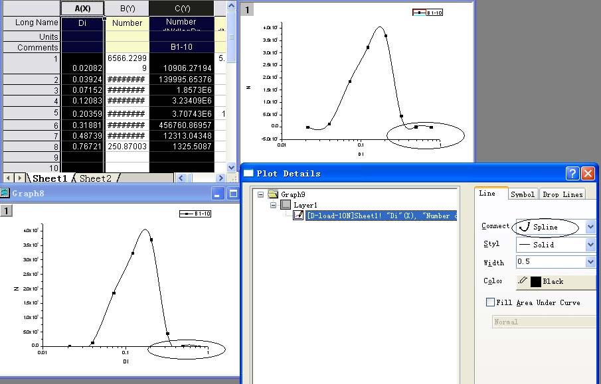This screenshot has width=601, height=384.
Task: Click cell with value 139995.65376
Action: point(182,79)
